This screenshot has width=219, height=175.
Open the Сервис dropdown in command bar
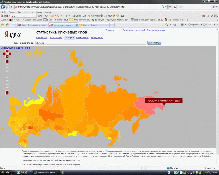click(209, 25)
